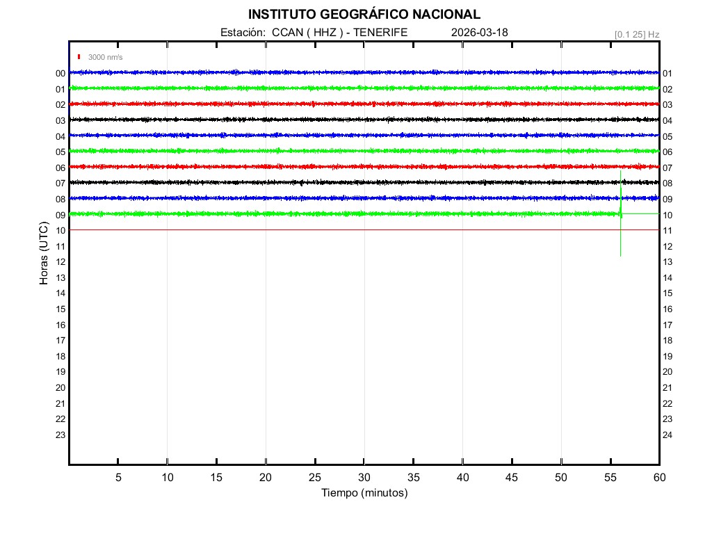Image resolution: width=712 pixels, height=534 pixels.
Task: Click the black 03 hour seismic trace
Action: pyautogui.click(x=348, y=120)
